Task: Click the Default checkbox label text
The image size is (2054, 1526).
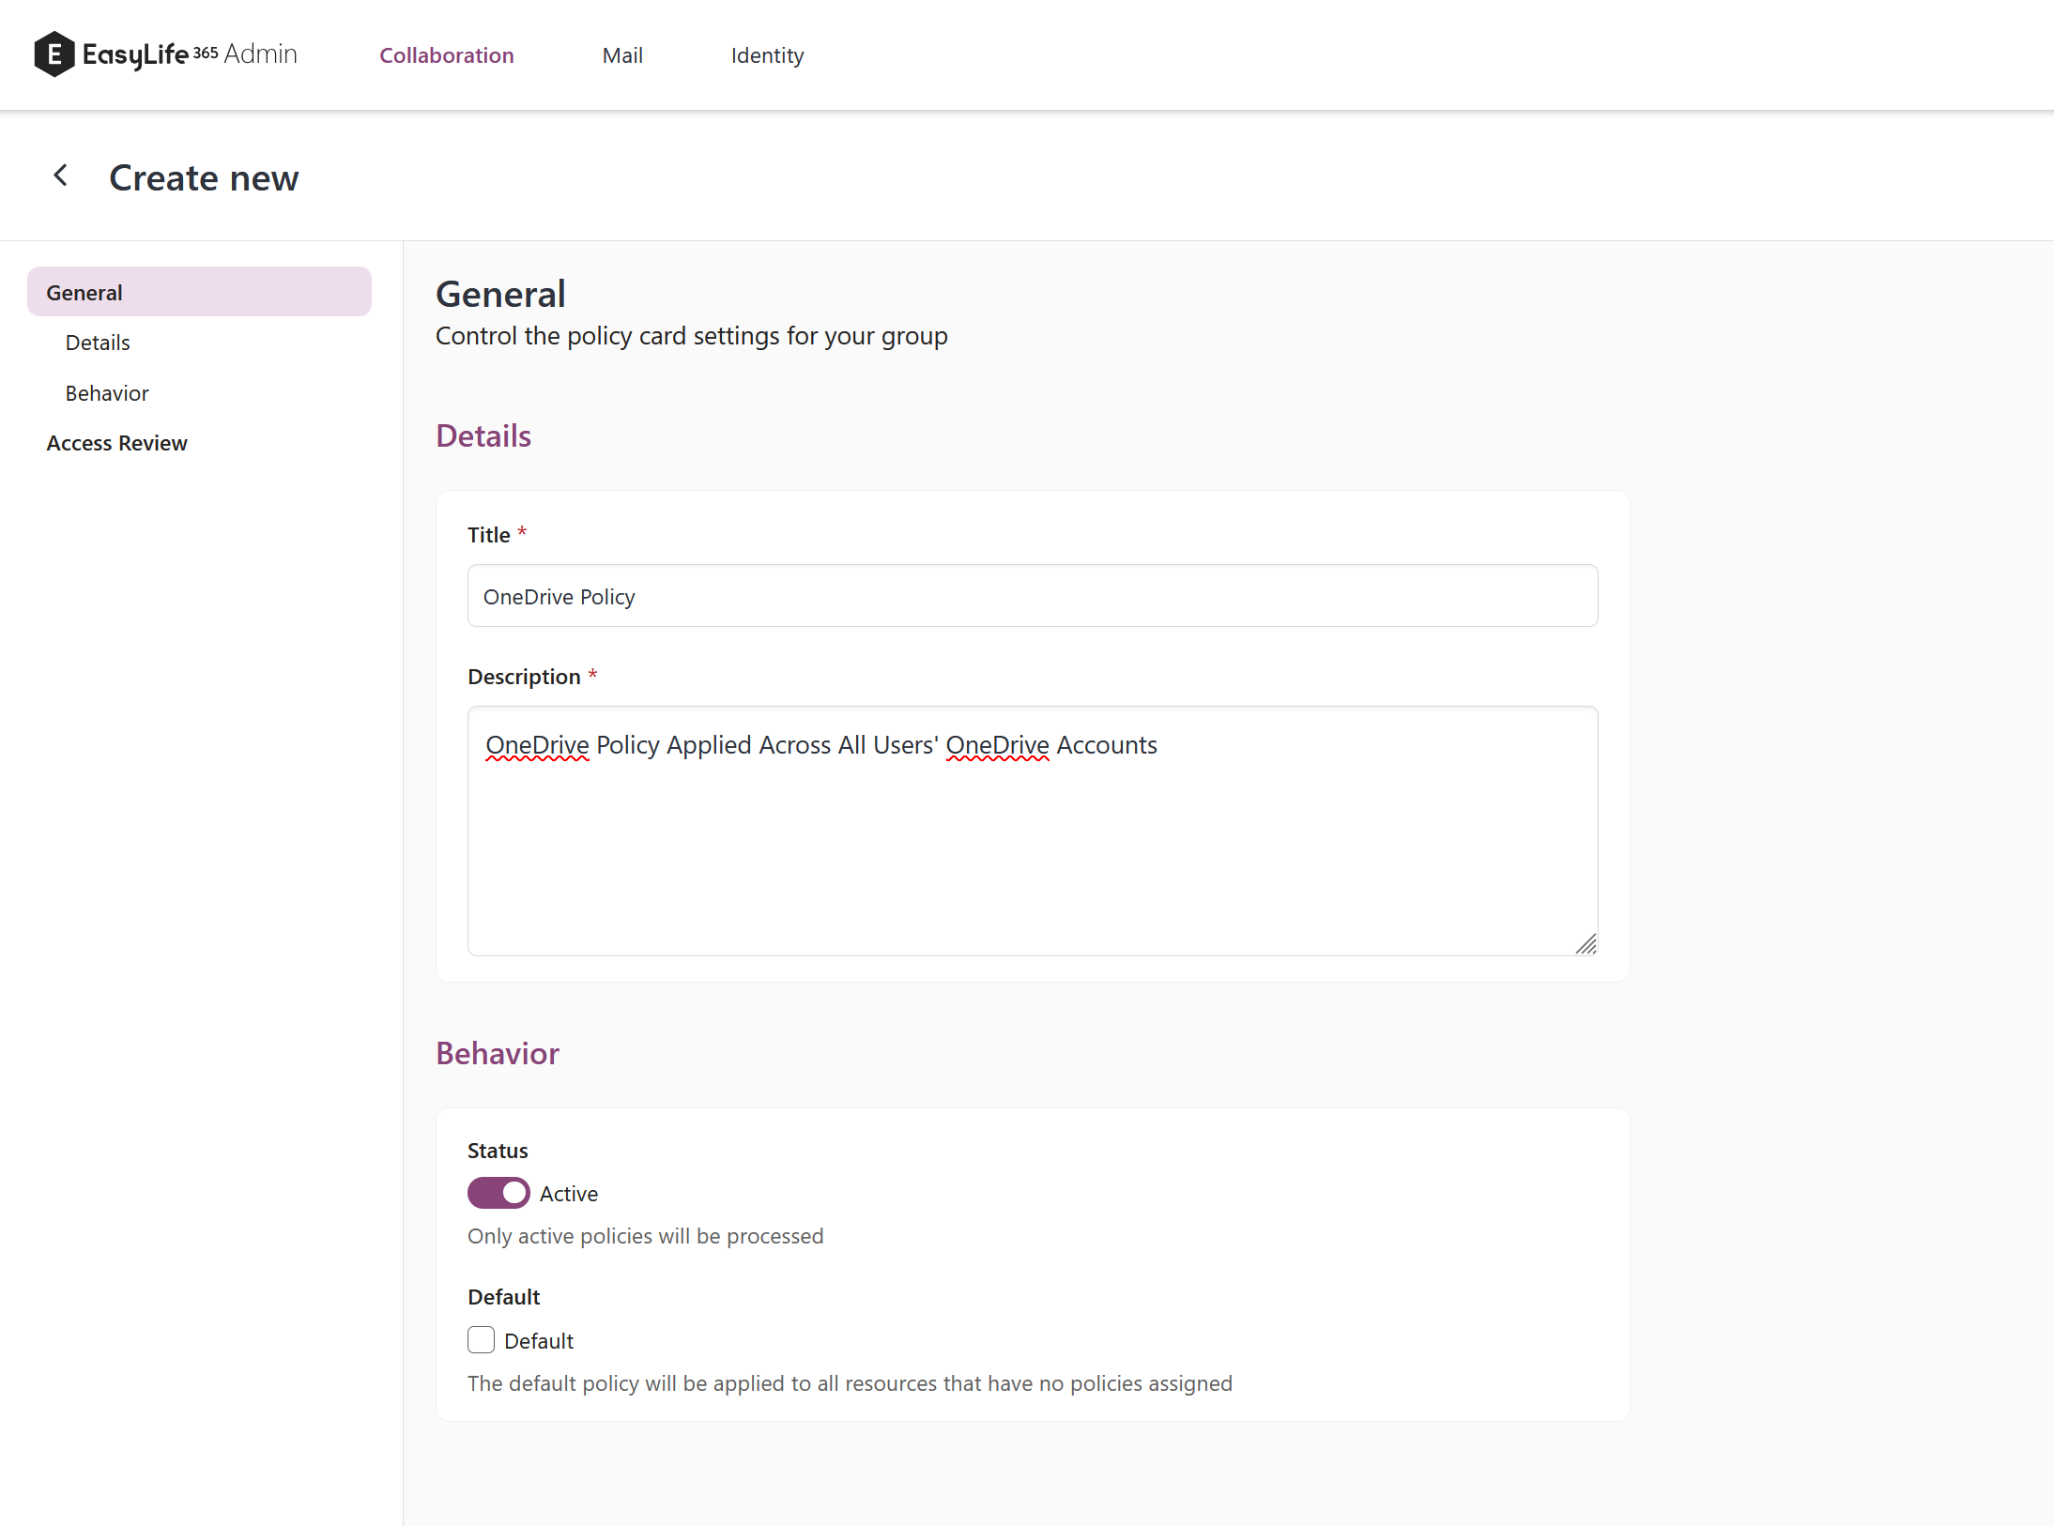Action: 539,1341
